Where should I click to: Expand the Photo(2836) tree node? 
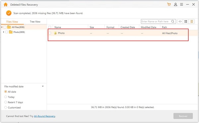click(x=3, y=32)
